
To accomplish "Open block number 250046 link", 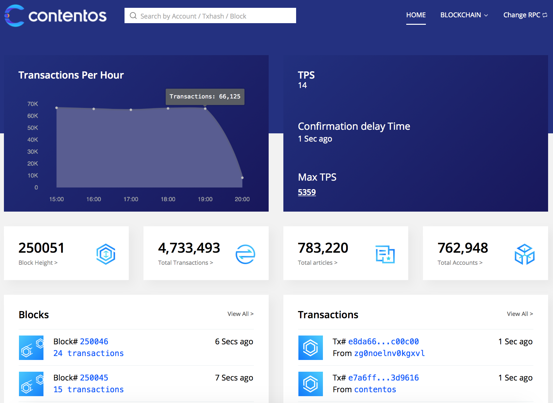I will 94,341.
